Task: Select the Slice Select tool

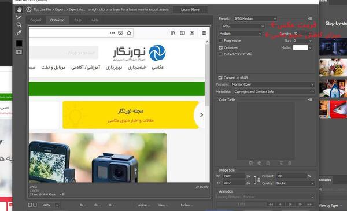Action: point(19,17)
